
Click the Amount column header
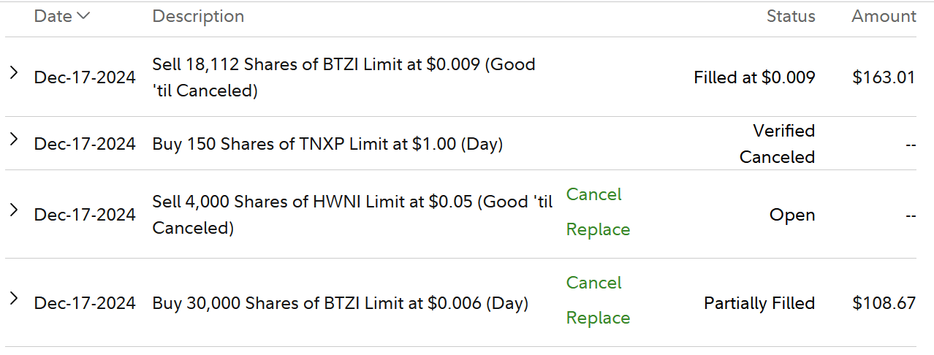(884, 16)
